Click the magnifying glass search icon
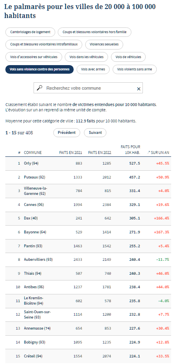This screenshot has width=183, height=364. (x=40, y=88)
